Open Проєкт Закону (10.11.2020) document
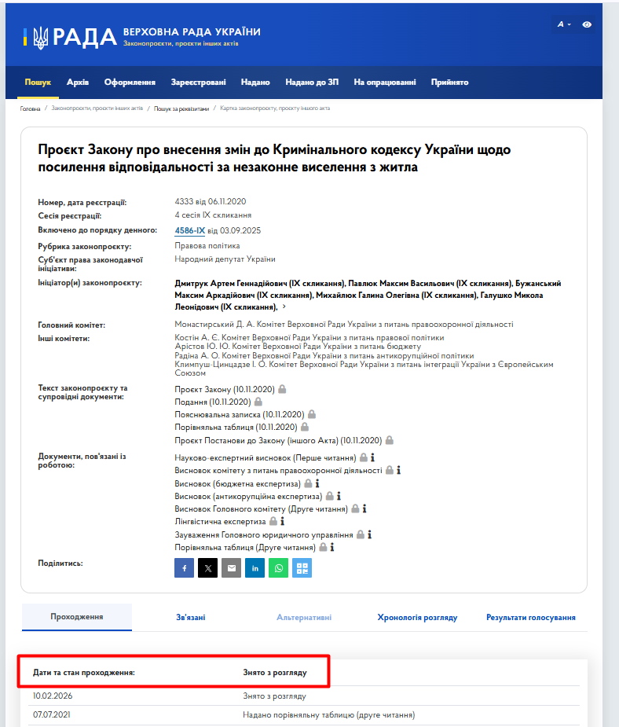The width and height of the screenshot is (619, 727). (x=225, y=389)
